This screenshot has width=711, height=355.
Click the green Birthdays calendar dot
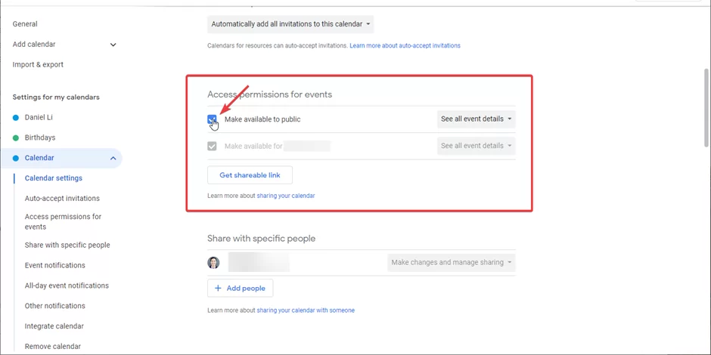click(x=16, y=138)
